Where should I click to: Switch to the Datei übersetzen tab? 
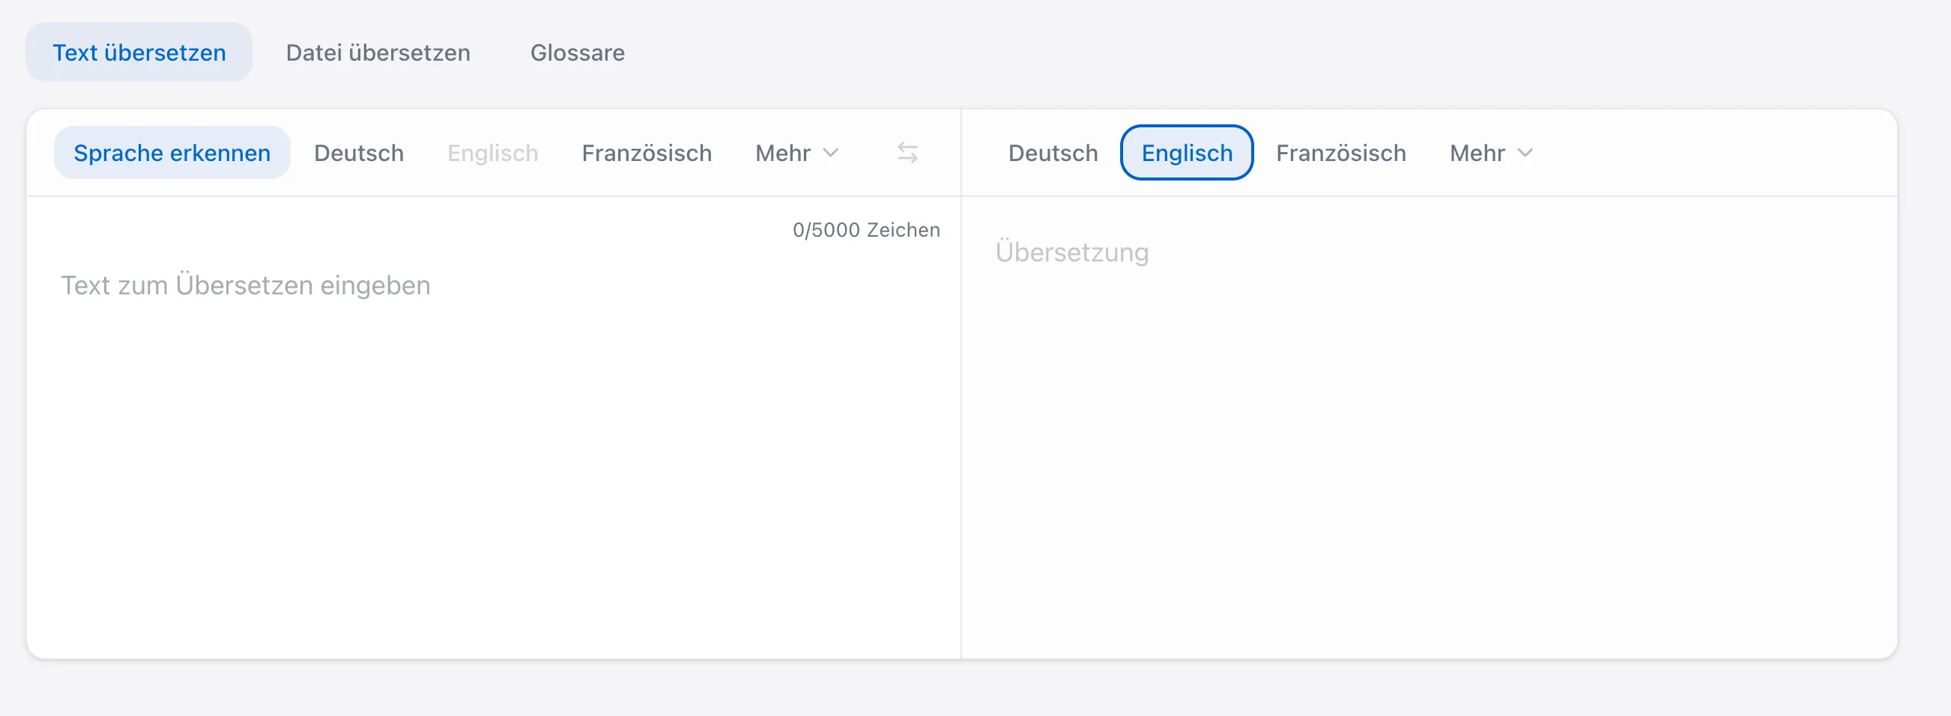click(377, 52)
